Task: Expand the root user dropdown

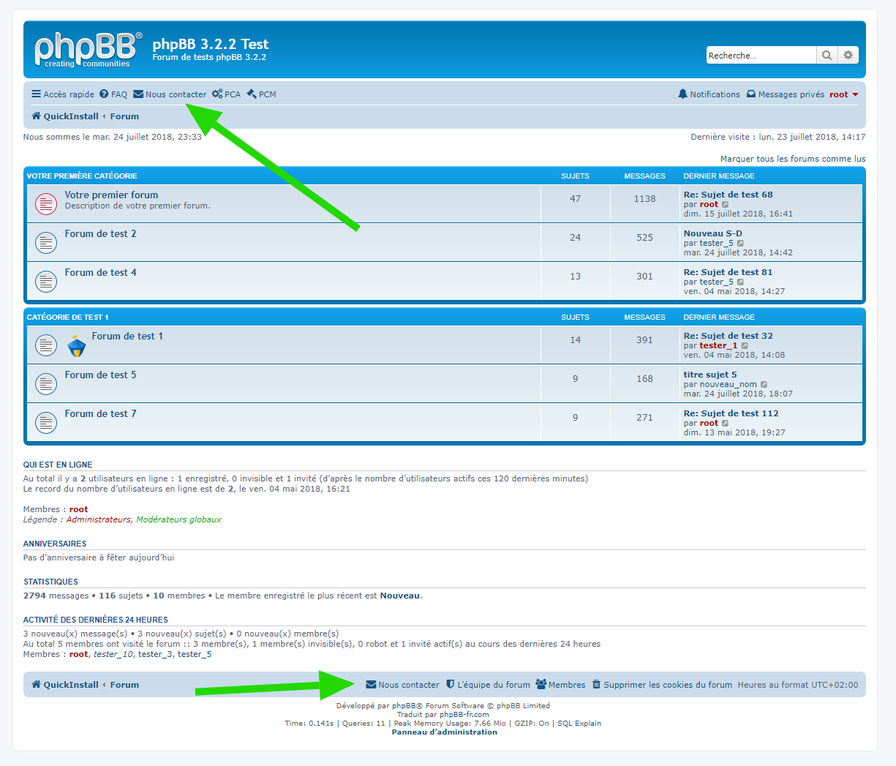Action: click(843, 94)
